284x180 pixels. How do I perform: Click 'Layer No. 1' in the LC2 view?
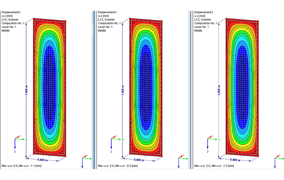(201, 27)
